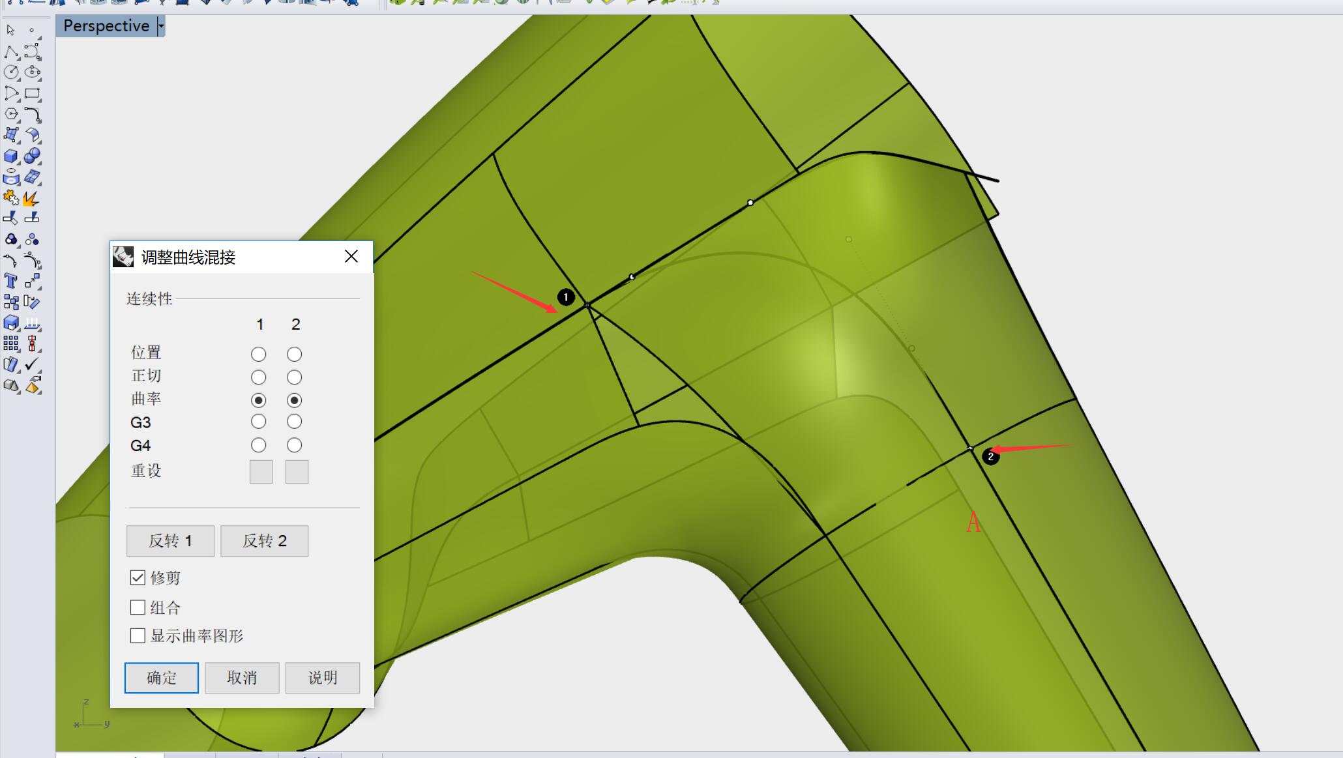Confirm blend with 确定 button
1343x758 pixels.
pyautogui.click(x=161, y=678)
